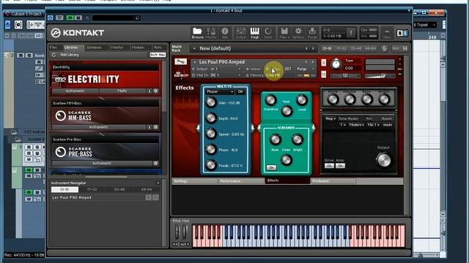Click the multi rack workspace icon next to 49-64
469x263 pixels.
point(384,48)
